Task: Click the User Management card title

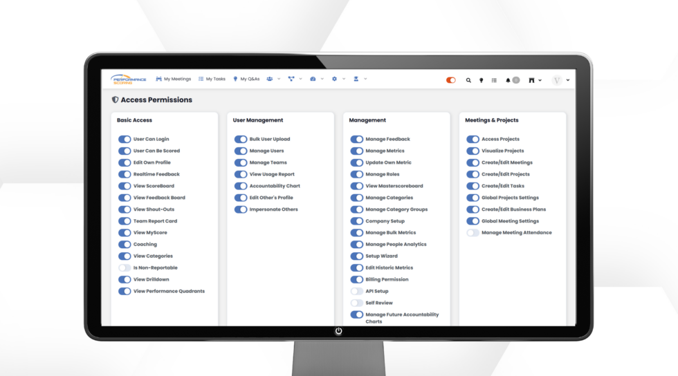Action: point(258,120)
